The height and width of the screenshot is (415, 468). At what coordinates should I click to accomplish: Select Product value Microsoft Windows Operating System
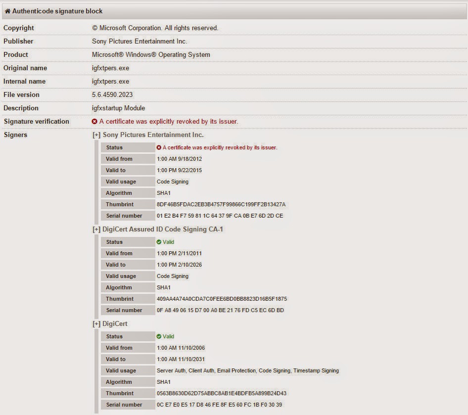pos(151,54)
